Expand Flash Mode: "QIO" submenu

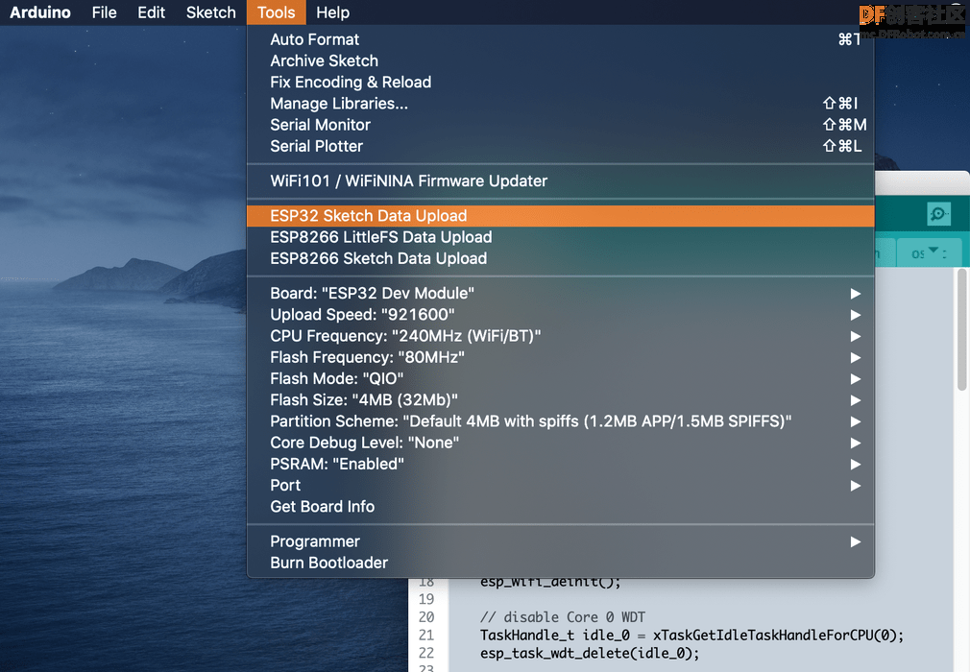tap(561, 378)
